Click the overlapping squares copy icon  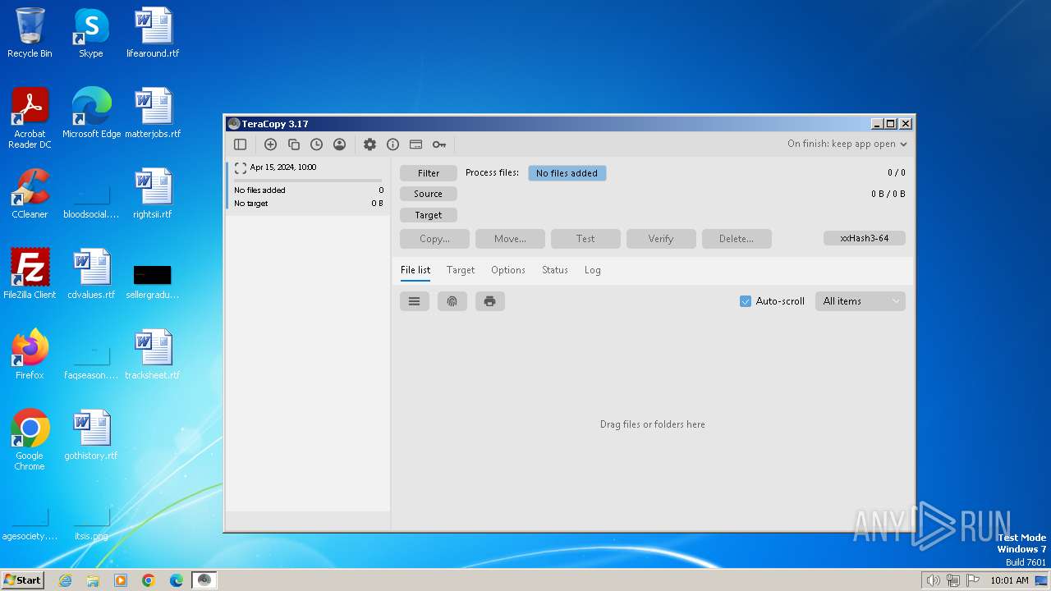293,144
